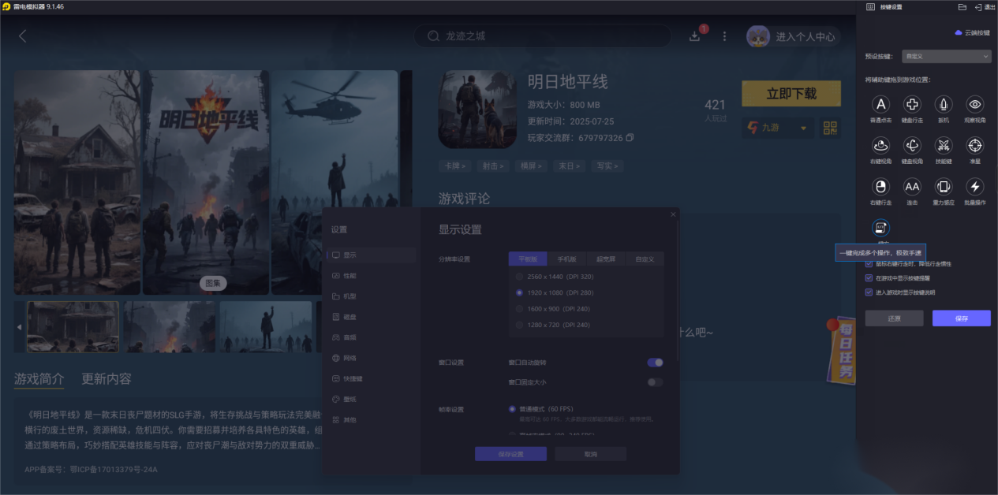The image size is (998, 495).
Task: Select the 自定义 resolution tab
Action: pyautogui.click(x=645, y=259)
